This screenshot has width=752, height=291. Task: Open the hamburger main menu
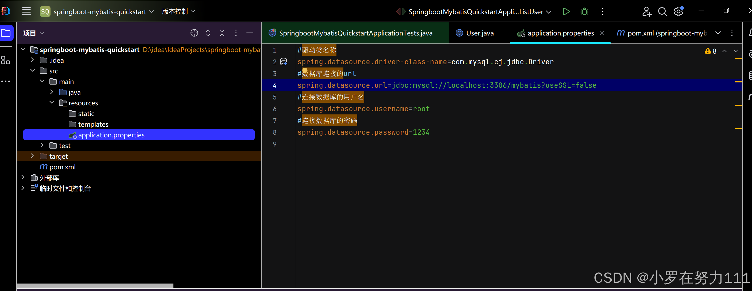coord(26,11)
